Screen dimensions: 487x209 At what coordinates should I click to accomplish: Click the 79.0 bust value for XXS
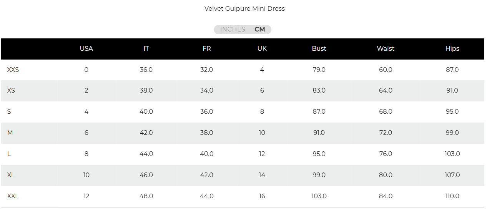[x=319, y=70]
